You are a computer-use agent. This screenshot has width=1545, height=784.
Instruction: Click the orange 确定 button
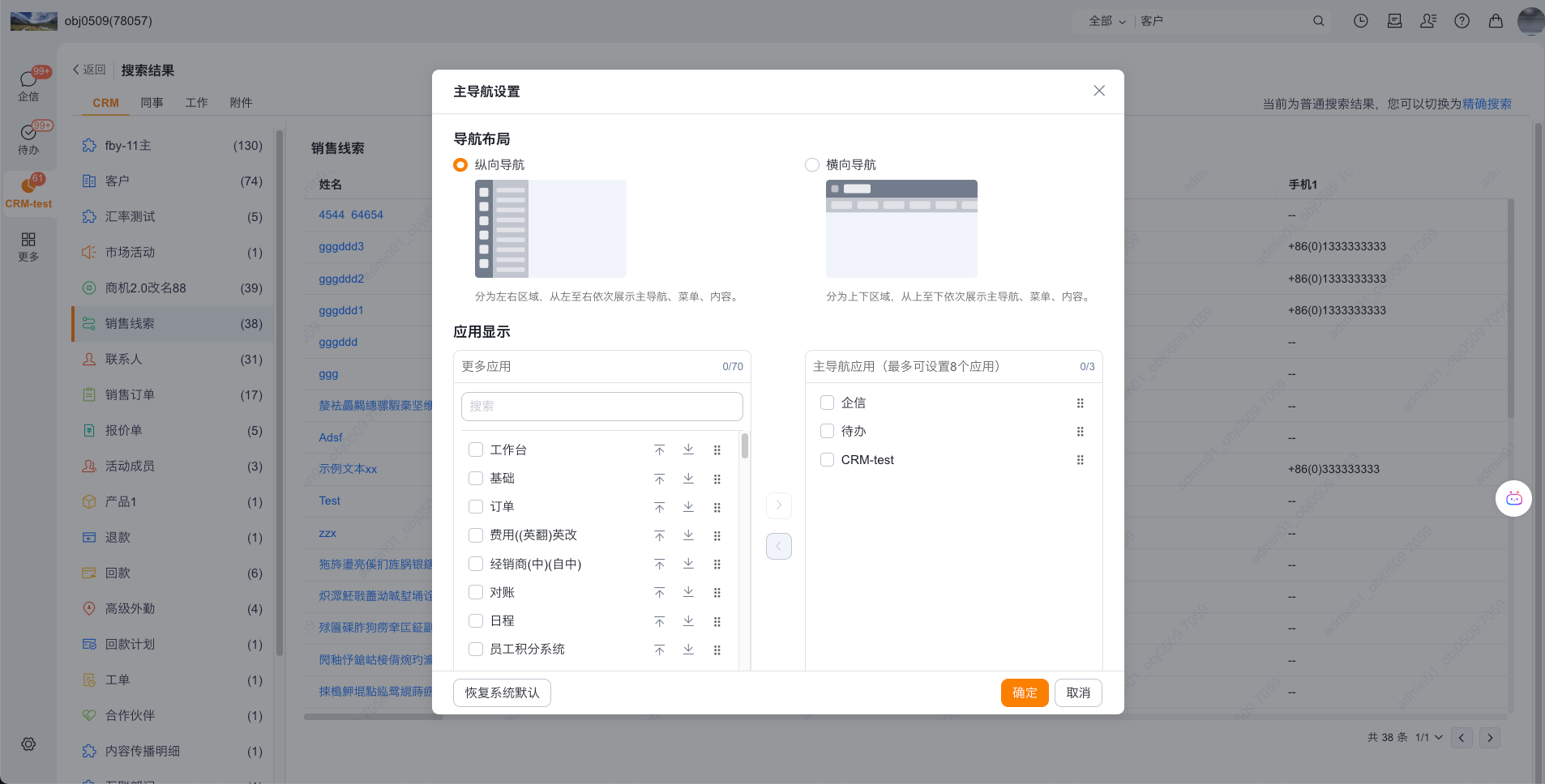point(1024,693)
